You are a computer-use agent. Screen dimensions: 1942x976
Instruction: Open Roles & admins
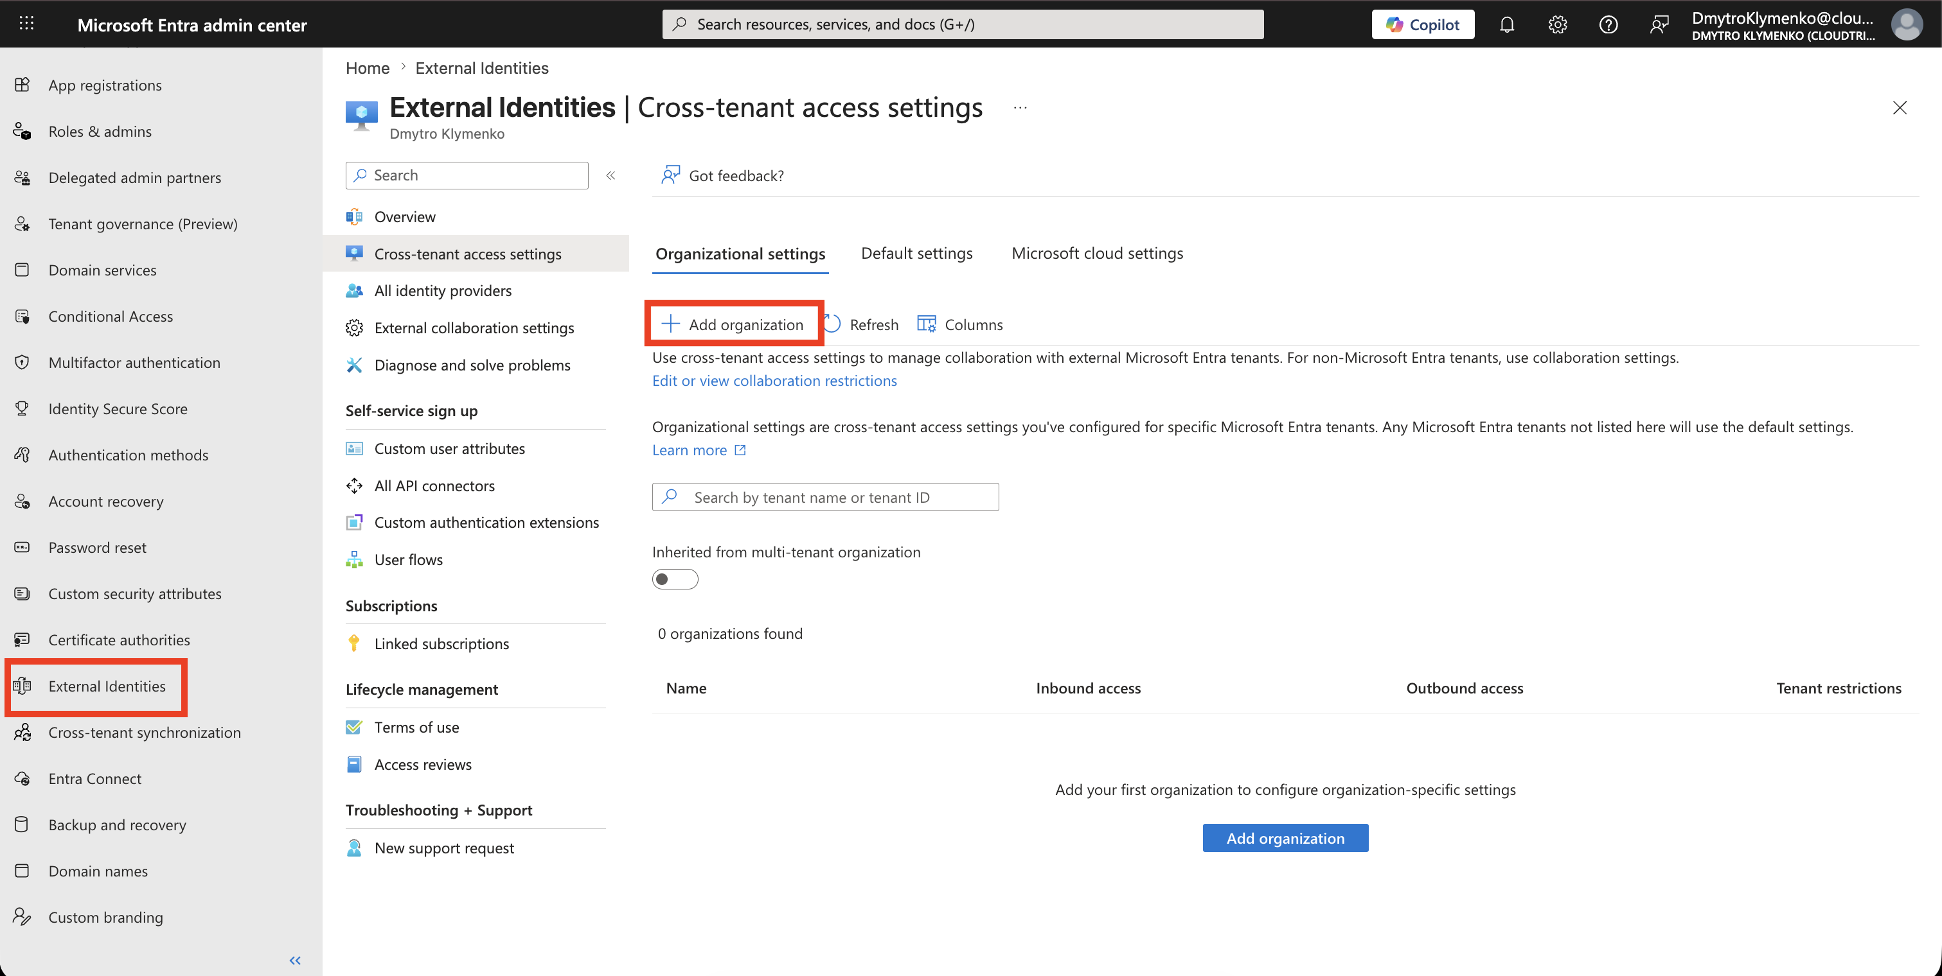[x=100, y=131]
